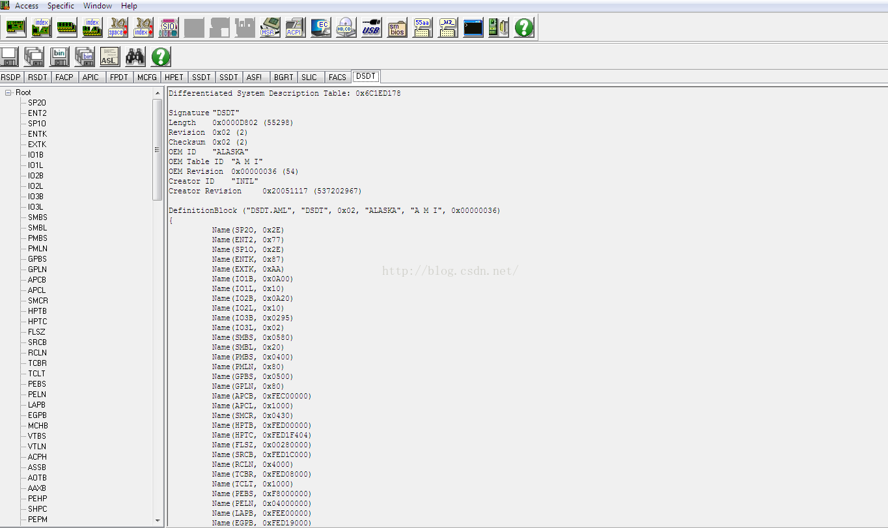Image resolution: width=888 pixels, height=528 pixels.
Task: Select ENT2 in the tree
Action: click(37, 113)
